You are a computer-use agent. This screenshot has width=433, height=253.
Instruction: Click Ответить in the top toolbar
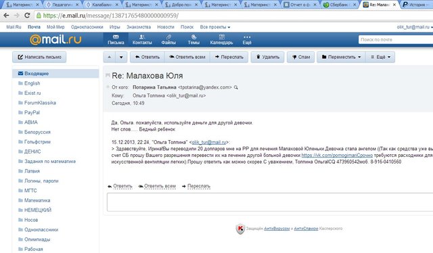[147, 57]
